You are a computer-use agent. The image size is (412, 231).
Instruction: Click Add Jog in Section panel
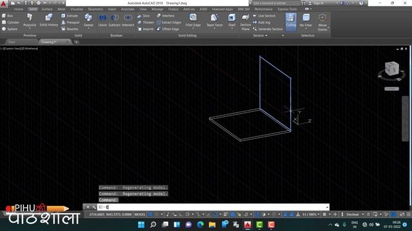[x=261, y=22]
